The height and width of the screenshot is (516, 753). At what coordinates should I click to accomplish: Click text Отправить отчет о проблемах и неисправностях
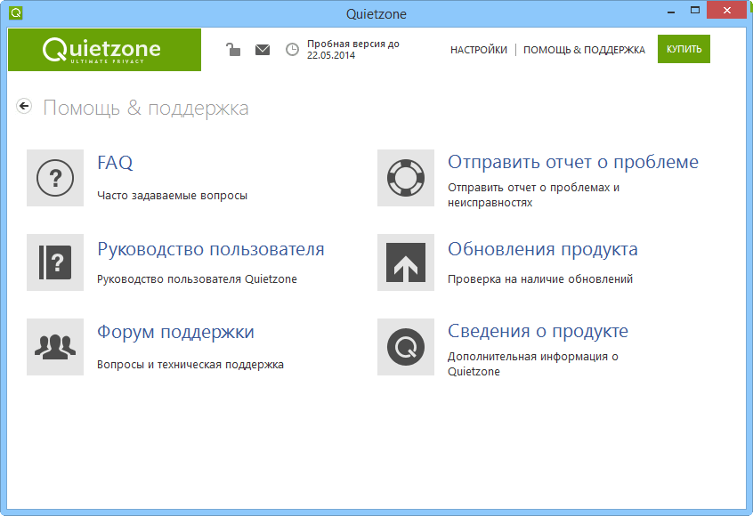(x=533, y=195)
